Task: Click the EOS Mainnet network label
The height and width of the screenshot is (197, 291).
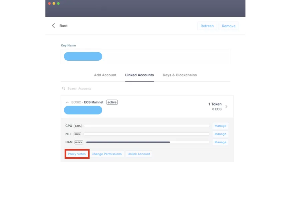Action: (x=94, y=102)
